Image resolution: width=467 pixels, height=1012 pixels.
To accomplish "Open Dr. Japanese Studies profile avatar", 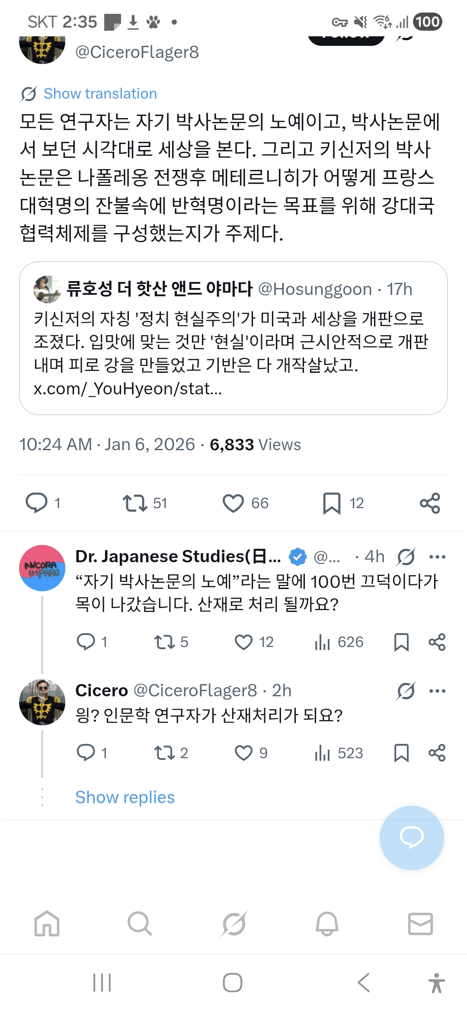I will pyautogui.click(x=42, y=568).
